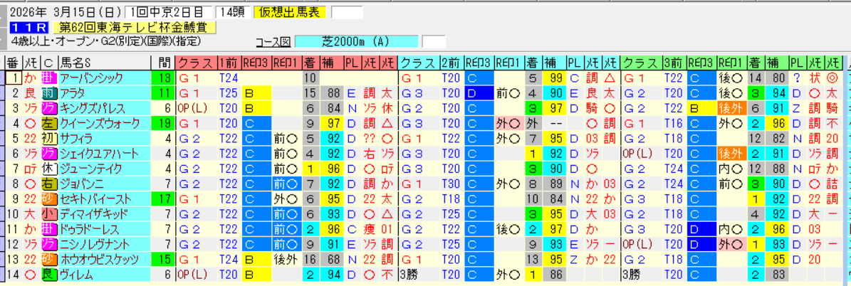Click the 掛 badge beside アーバンシック
The image size is (851, 286).
pos(48,78)
